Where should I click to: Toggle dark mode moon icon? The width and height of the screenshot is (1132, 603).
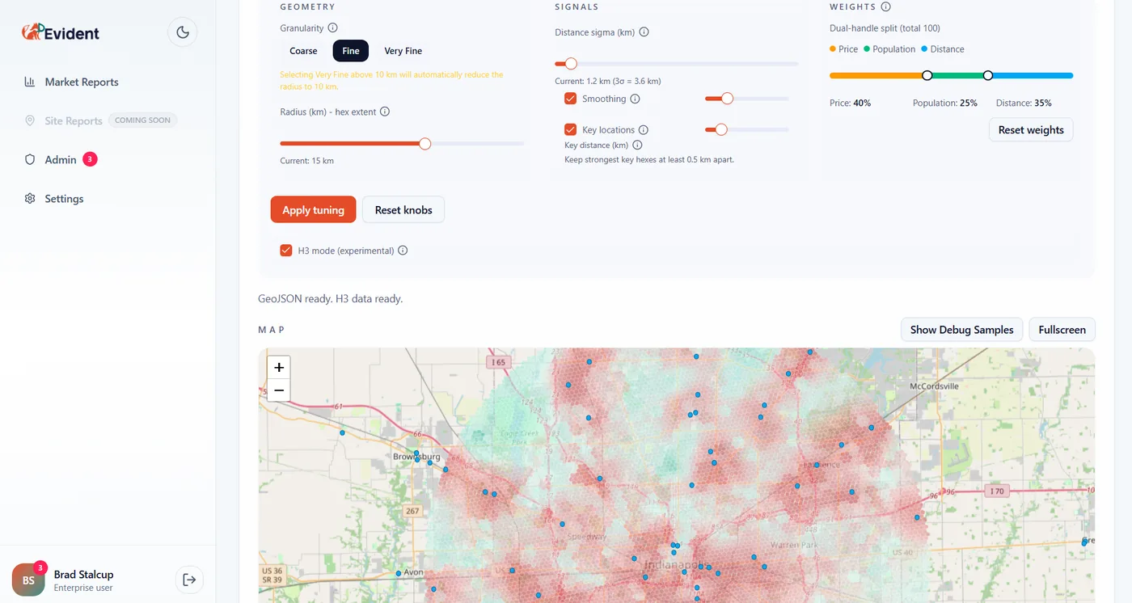pyautogui.click(x=183, y=32)
